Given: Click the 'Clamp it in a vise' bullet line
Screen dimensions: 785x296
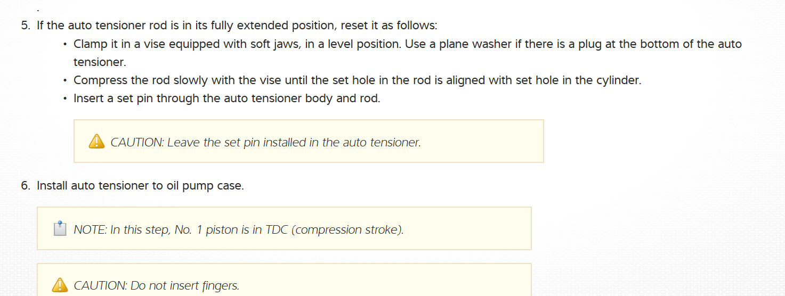Looking at the screenshot, I should (x=407, y=44).
